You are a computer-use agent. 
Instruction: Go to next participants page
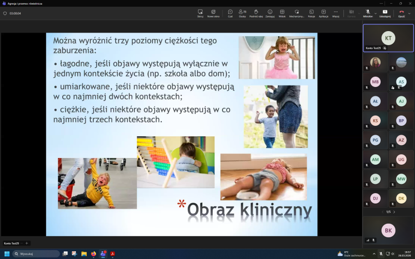point(394,212)
